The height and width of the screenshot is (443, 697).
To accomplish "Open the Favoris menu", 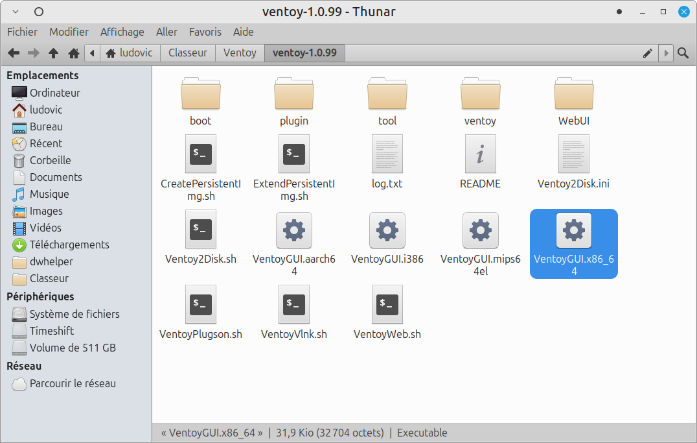I will click(x=205, y=32).
